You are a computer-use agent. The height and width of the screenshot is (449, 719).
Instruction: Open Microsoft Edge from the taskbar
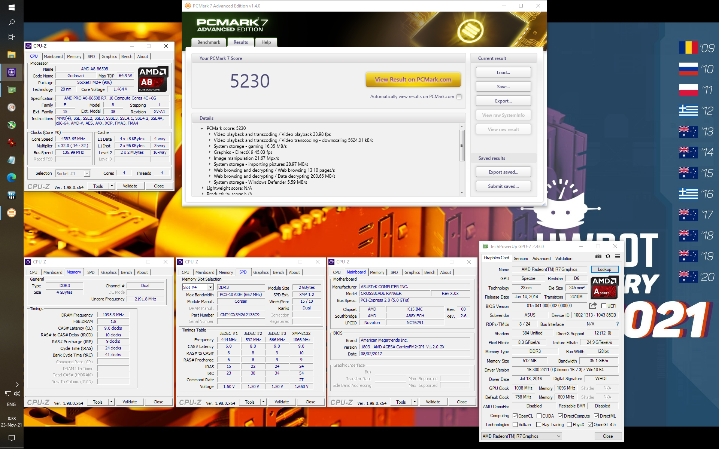click(12, 178)
